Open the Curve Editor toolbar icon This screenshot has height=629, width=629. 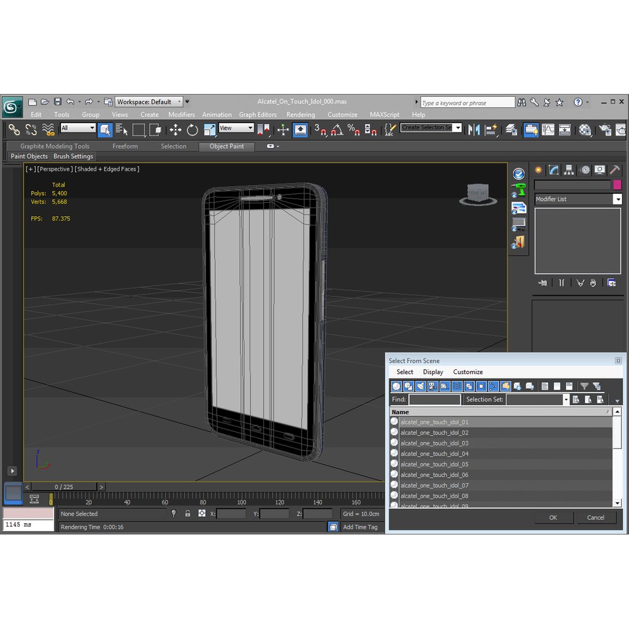[548, 129]
